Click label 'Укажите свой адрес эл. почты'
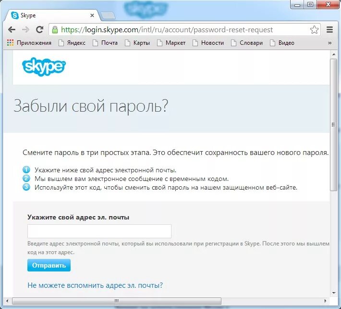341x309 pixels. (x=78, y=217)
